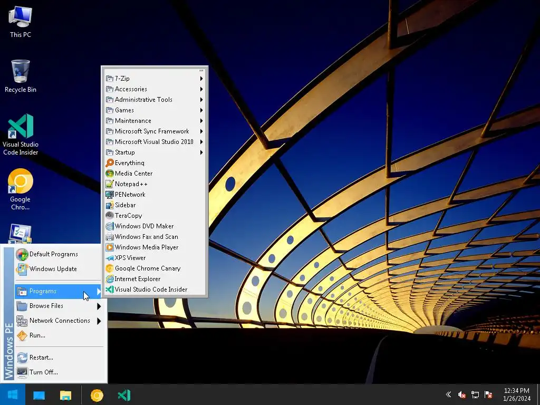Expand the Maintenance program folder
Image resolution: width=540 pixels, height=405 pixels.
pyautogui.click(x=155, y=121)
